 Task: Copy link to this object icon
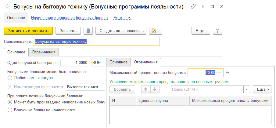[193, 7]
